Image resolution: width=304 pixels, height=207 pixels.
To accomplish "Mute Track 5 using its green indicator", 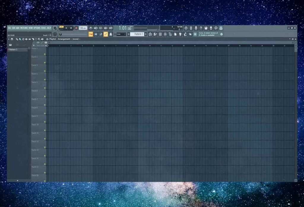I will (45, 88).
